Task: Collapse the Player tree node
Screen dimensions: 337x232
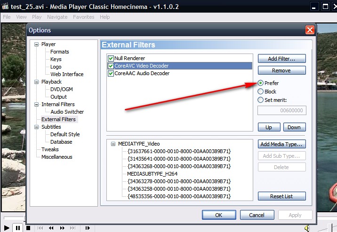Action: 37,45
